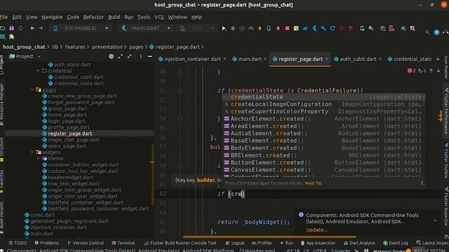Run the app with the green play icon
The width and height of the screenshot is (449, 252).
pyautogui.click(x=224, y=28)
